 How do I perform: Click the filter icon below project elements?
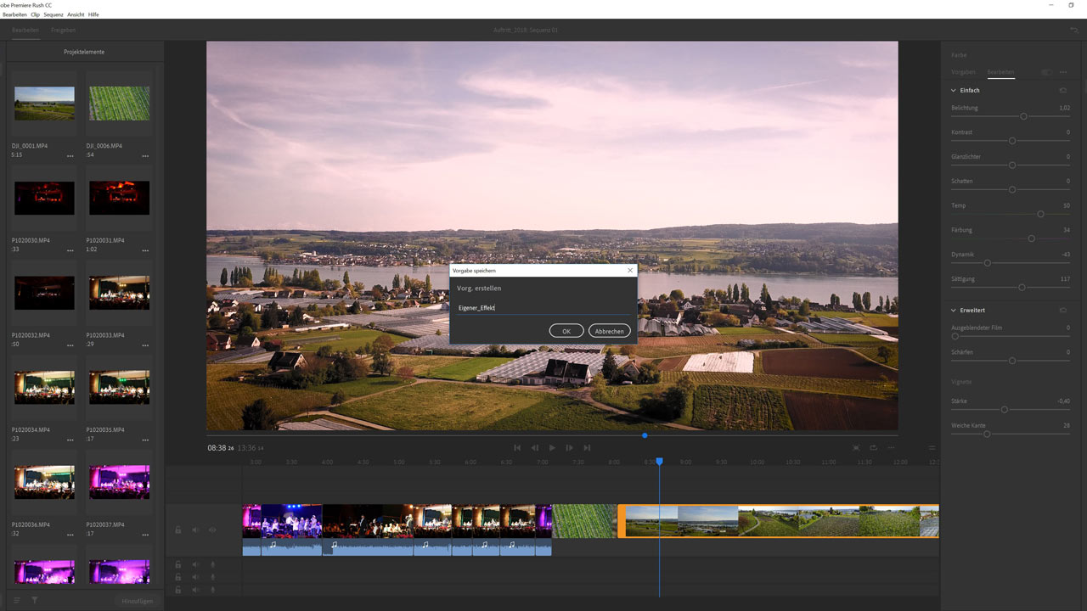pos(35,600)
